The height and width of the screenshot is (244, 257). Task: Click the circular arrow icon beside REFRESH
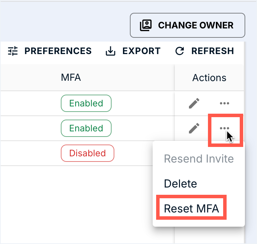180,51
